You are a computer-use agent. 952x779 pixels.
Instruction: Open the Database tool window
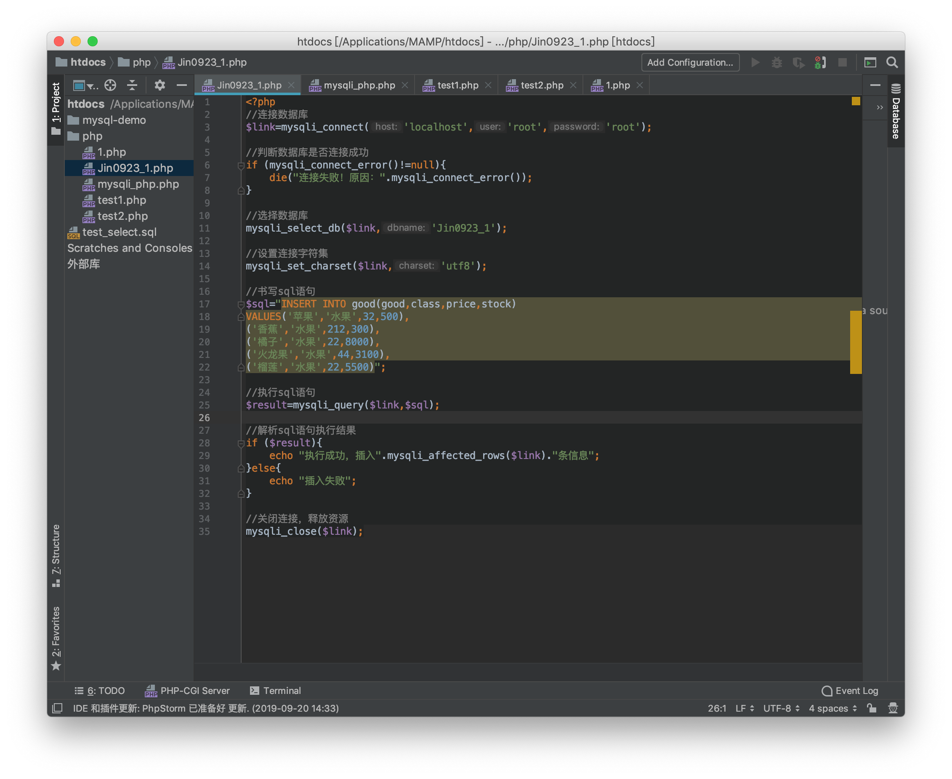(x=896, y=112)
